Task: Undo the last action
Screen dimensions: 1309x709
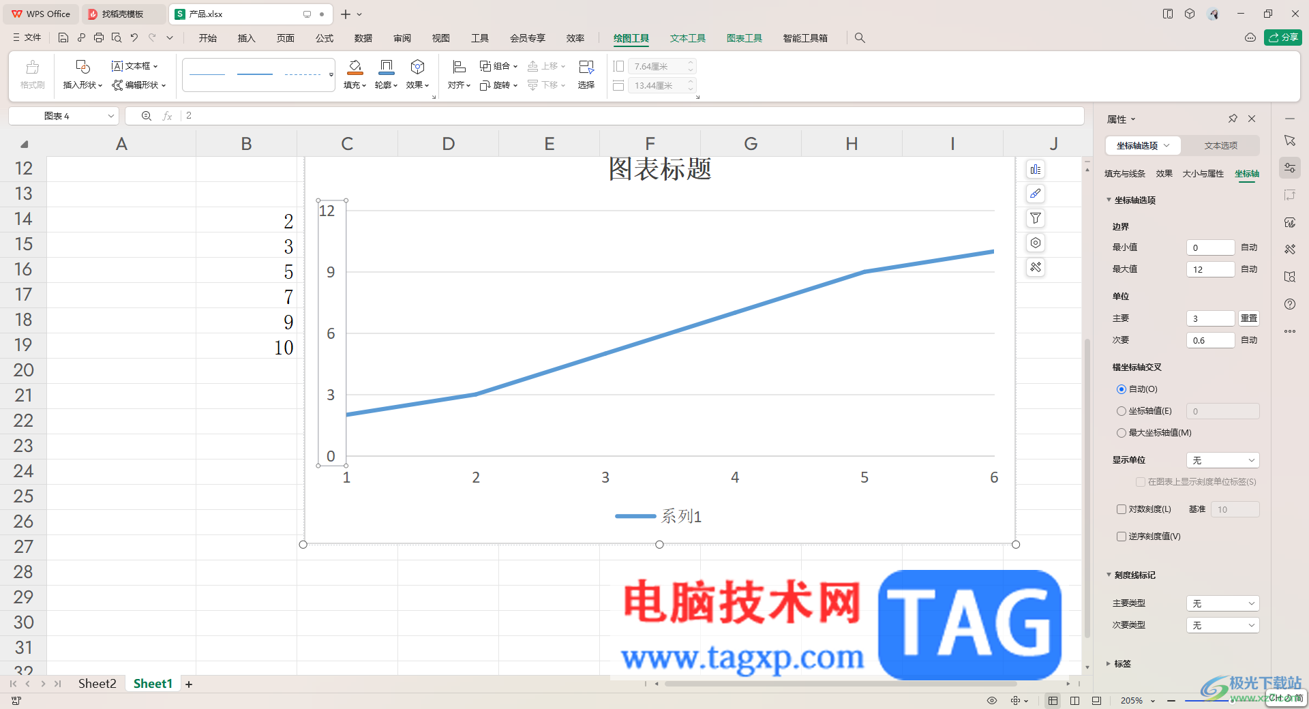Action: [x=134, y=38]
